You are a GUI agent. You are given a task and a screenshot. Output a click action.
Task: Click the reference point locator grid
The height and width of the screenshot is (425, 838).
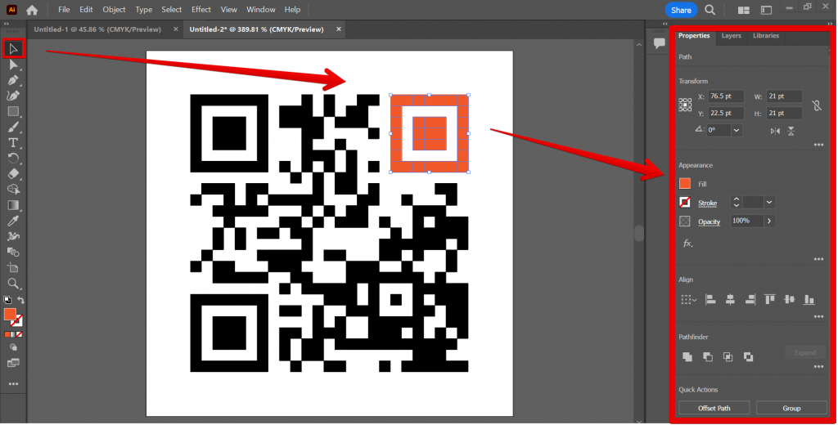(685, 105)
